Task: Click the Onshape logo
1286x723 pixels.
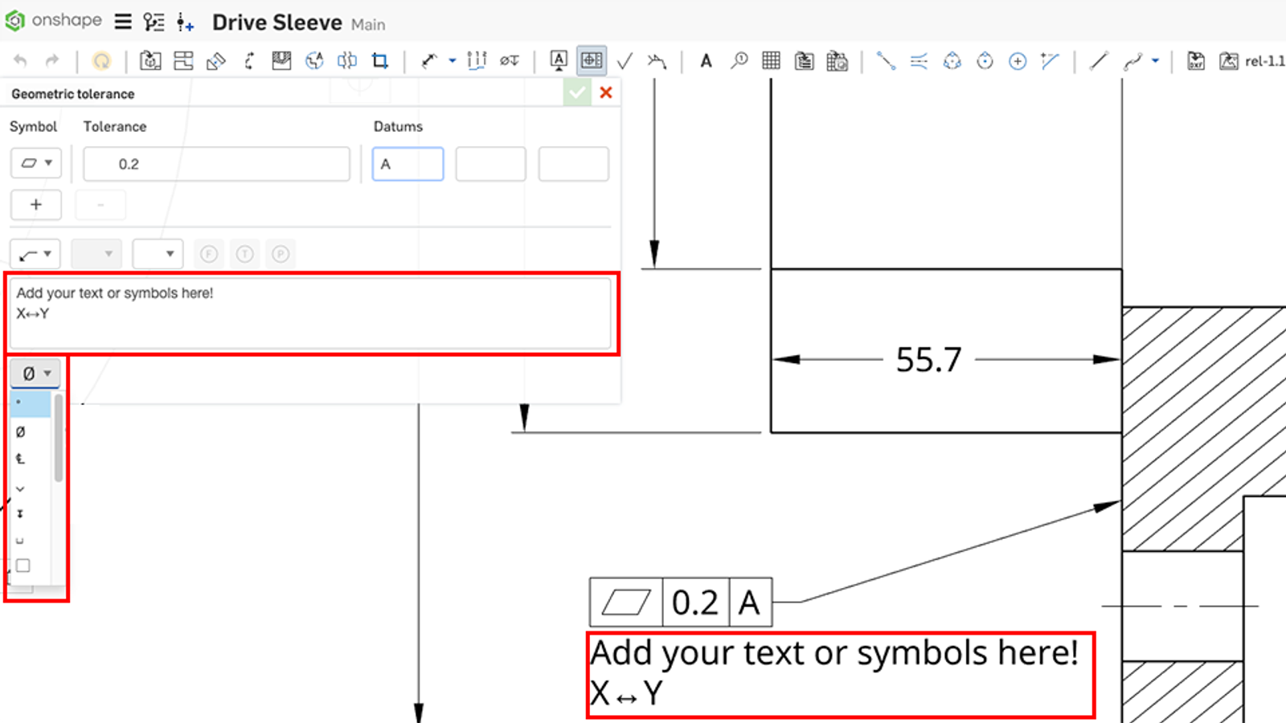Action: coord(15,21)
